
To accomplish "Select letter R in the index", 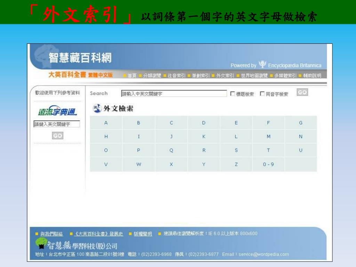I will (x=204, y=150).
